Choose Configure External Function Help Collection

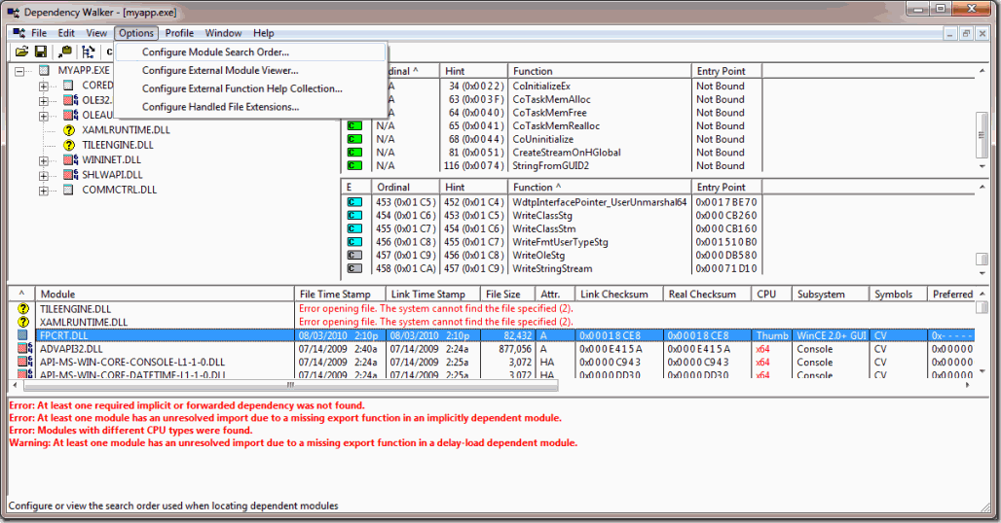(x=251, y=88)
